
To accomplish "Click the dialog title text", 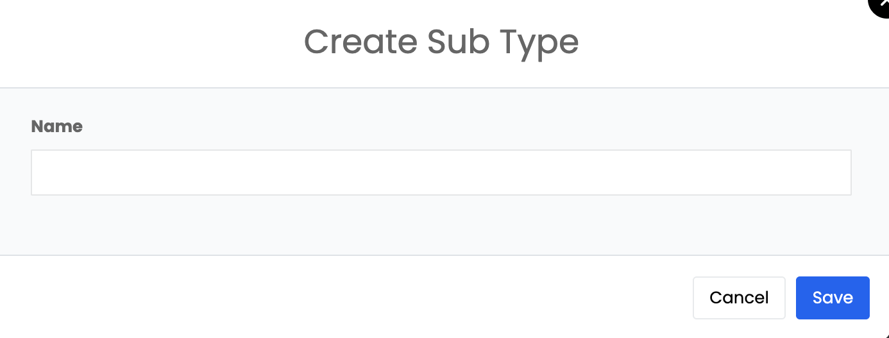I will point(441,42).
